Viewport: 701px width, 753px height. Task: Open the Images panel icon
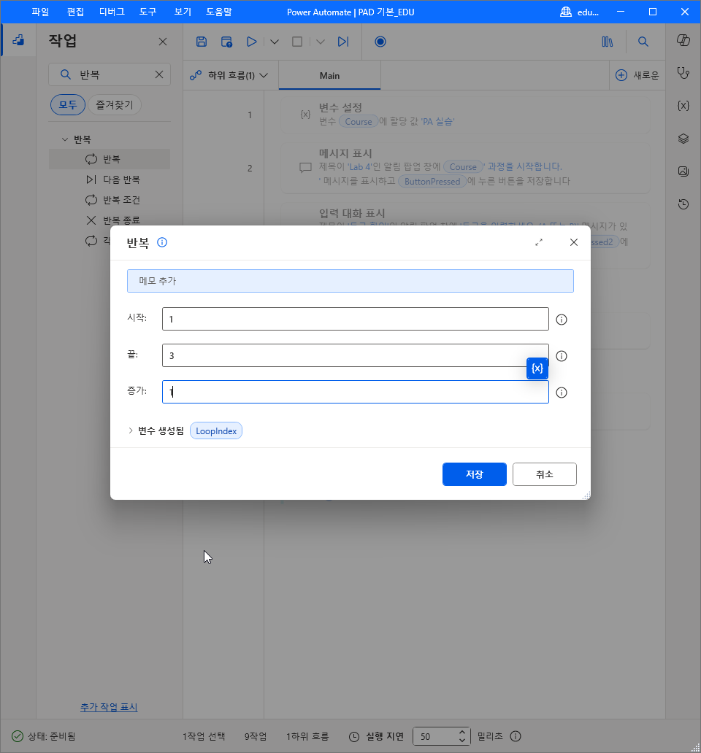683,171
